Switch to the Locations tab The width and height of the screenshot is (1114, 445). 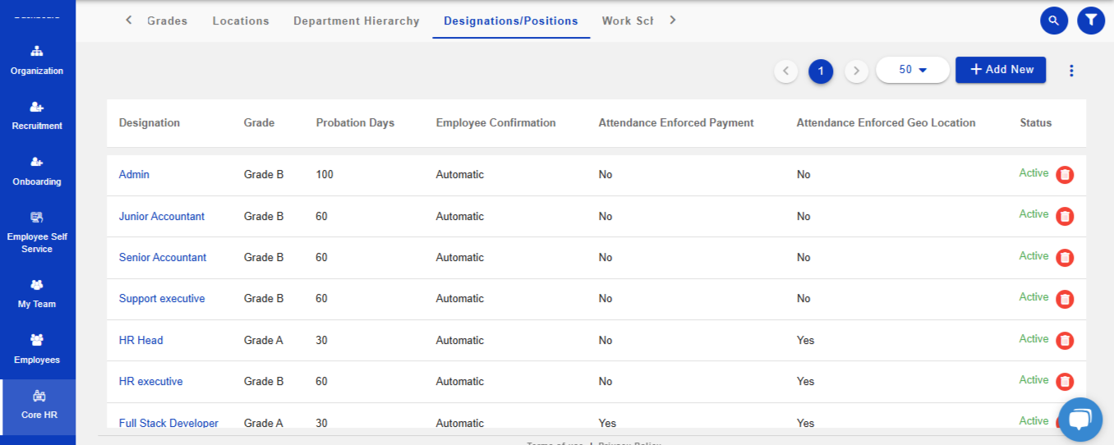point(241,21)
